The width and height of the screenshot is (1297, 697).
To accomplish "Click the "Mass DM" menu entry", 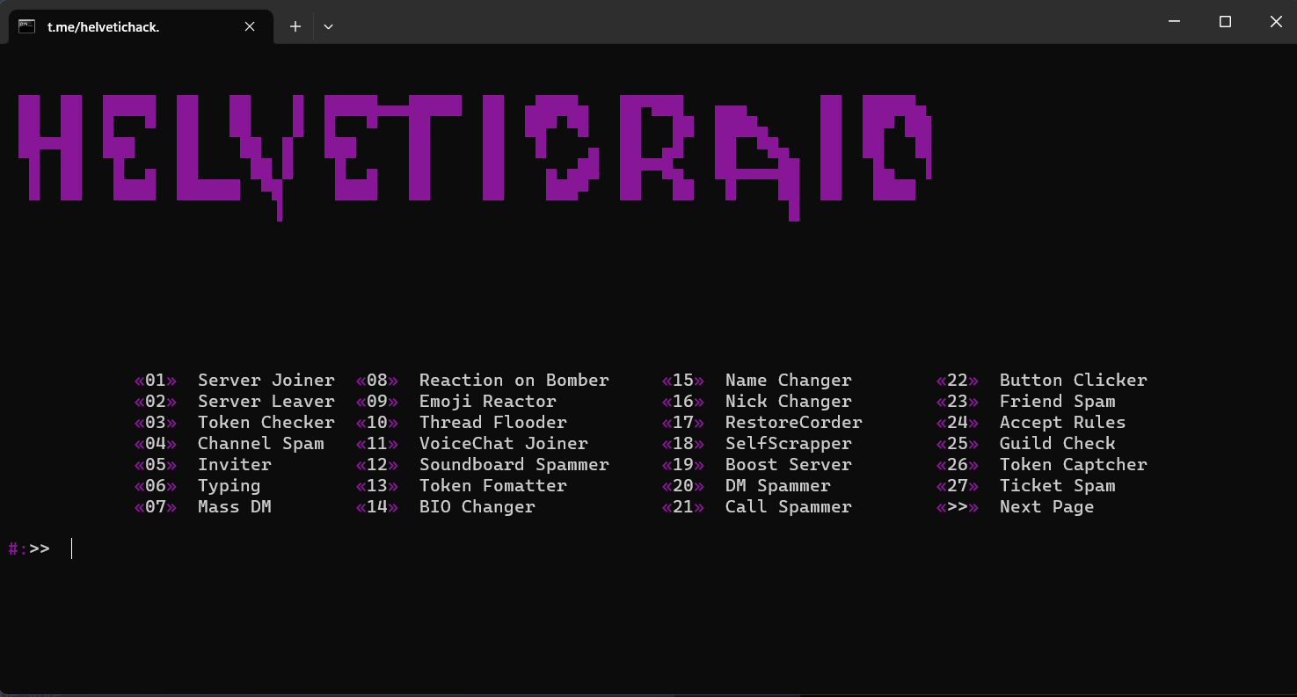I will click(235, 507).
